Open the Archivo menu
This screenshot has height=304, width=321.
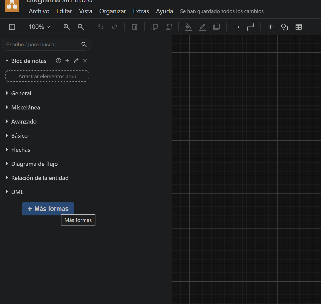pos(39,11)
